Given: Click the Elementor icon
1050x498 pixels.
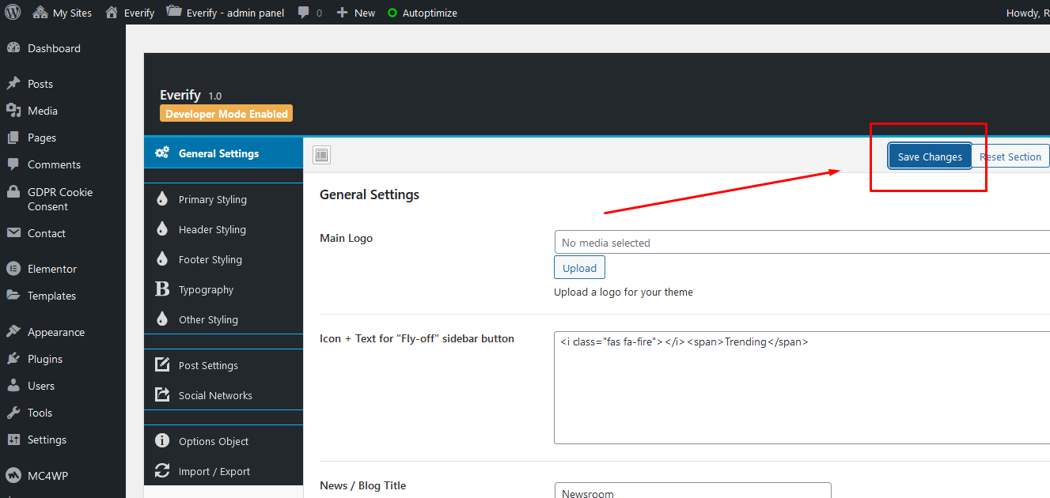Looking at the screenshot, I should (13, 269).
